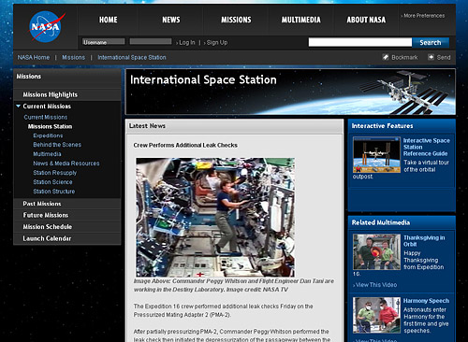
Task: Open the HOME menu
Action: click(x=109, y=20)
